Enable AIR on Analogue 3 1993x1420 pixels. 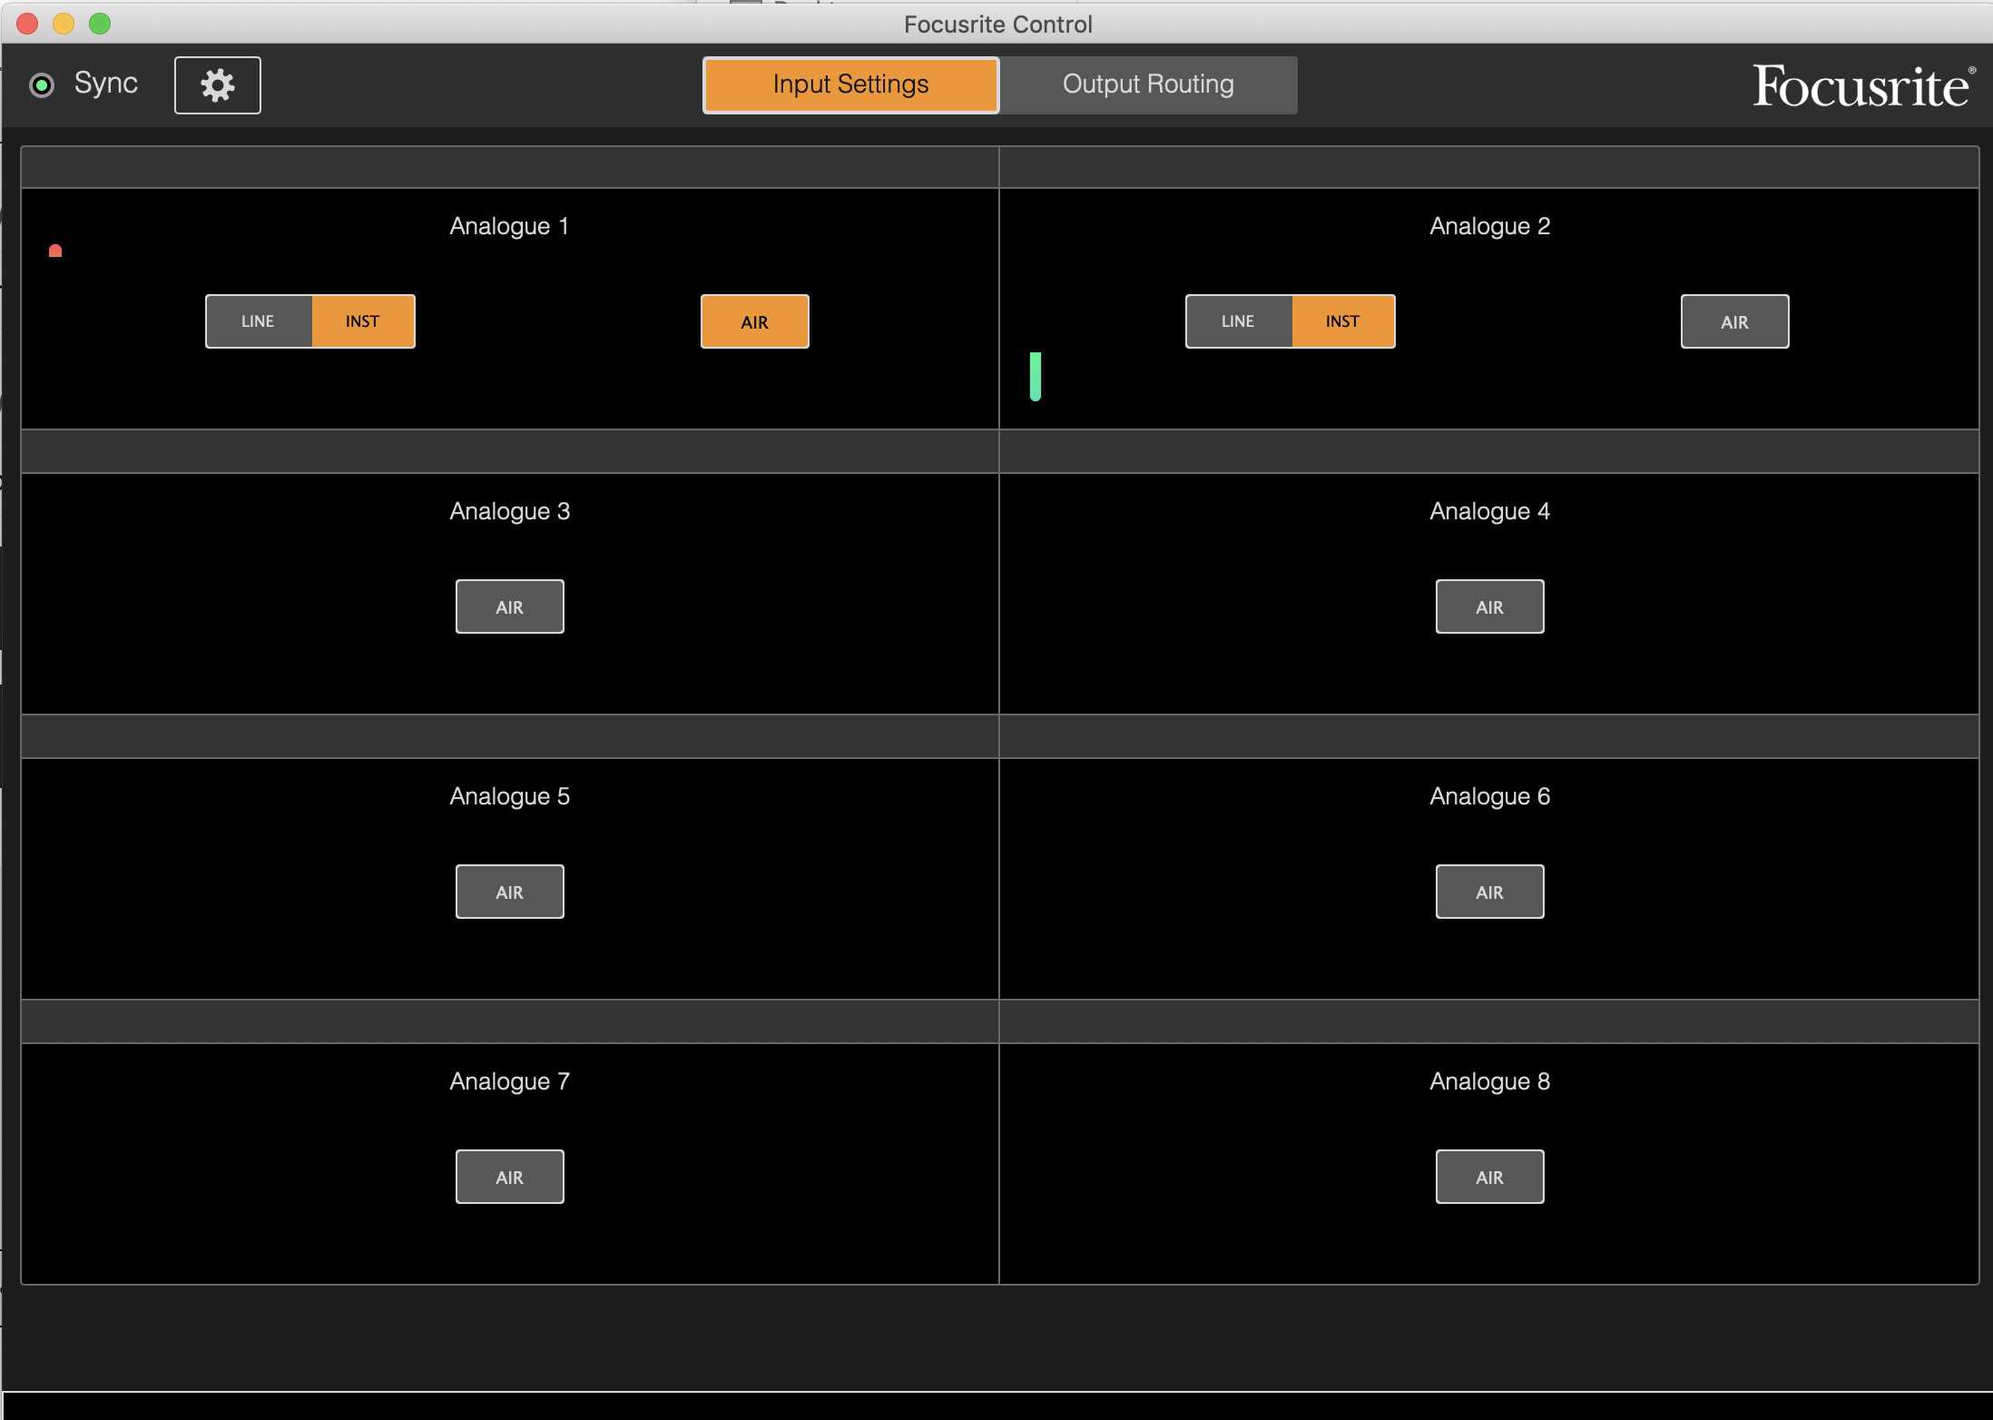point(509,606)
